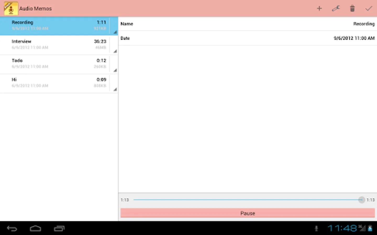377x235 pixels.
Task: Tap the checkmark icon in toolbar
Action: click(369, 8)
